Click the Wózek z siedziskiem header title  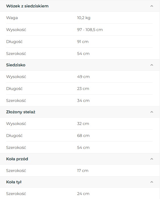point(27,6)
